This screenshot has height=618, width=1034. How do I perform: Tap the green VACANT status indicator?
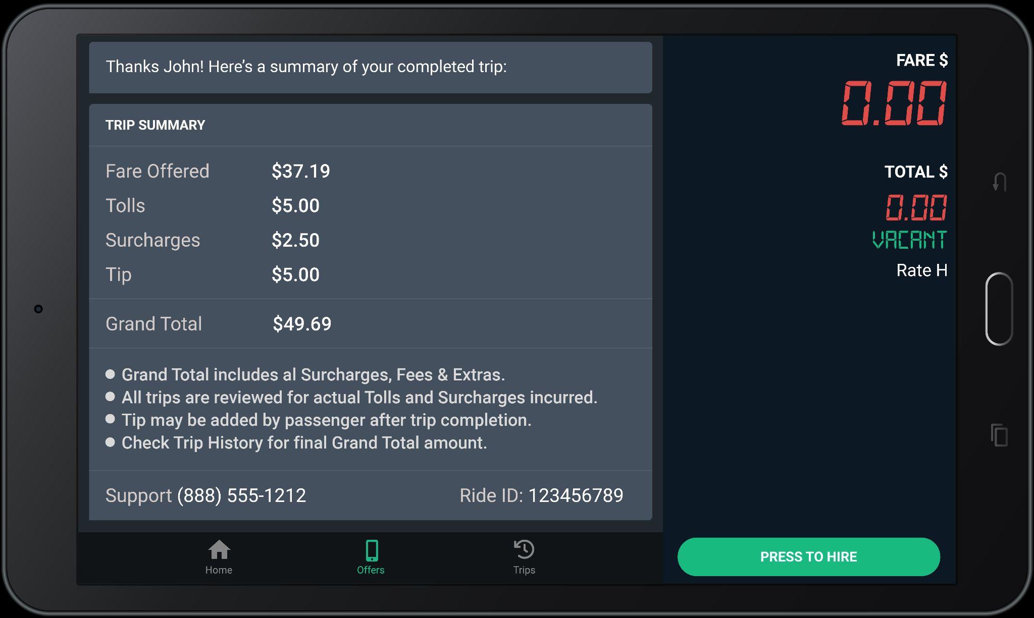click(910, 240)
